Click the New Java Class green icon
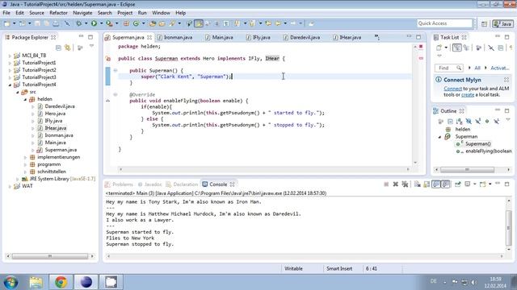Viewport: 517px width, 290px height. tap(136, 23)
